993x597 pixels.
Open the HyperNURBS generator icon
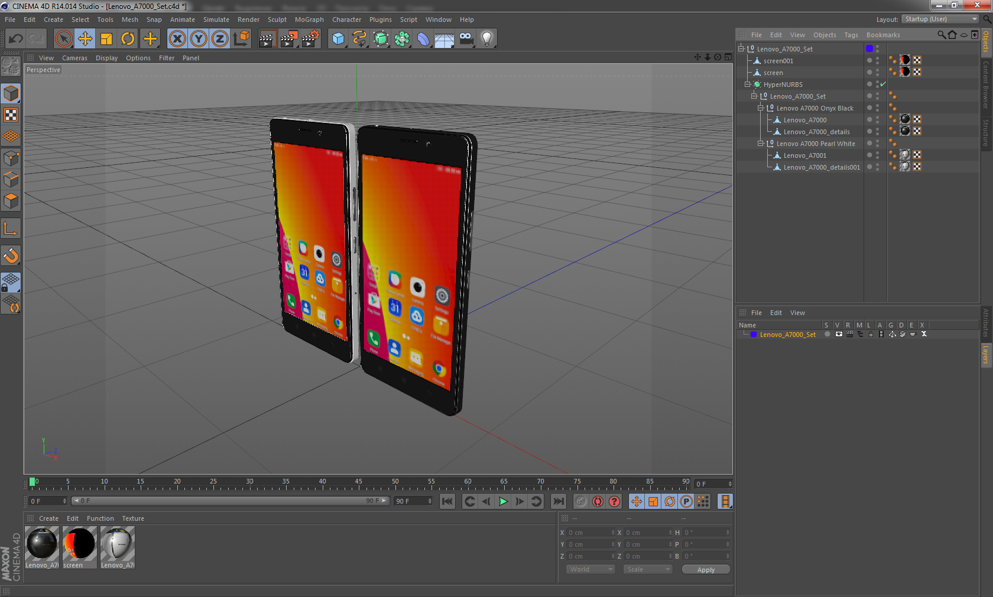(381, 39)
